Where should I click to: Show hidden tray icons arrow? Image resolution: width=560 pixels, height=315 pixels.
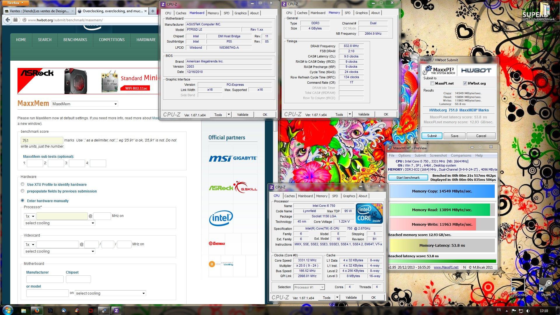507,311
